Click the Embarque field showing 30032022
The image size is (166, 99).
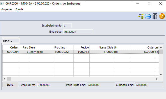pos(78,32)
